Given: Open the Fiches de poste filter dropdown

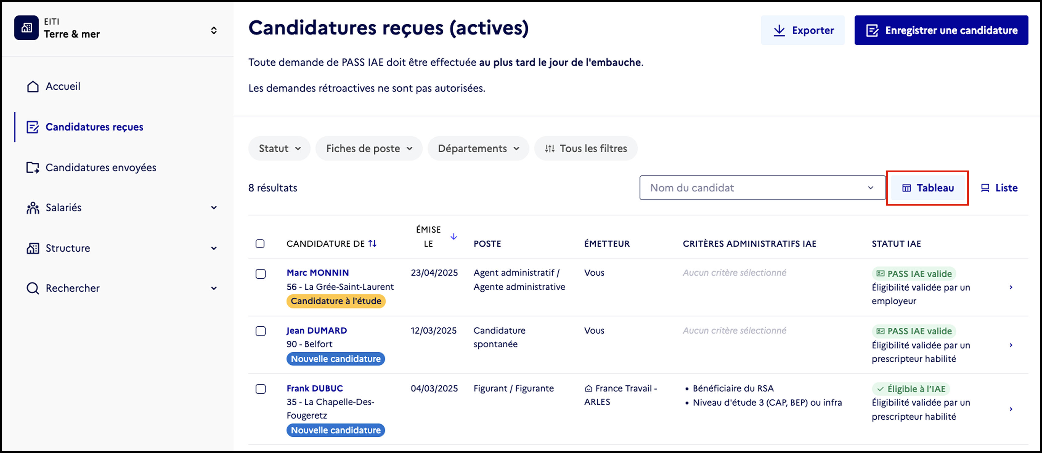Looking at the screenshot, I should tap(369, 148).
